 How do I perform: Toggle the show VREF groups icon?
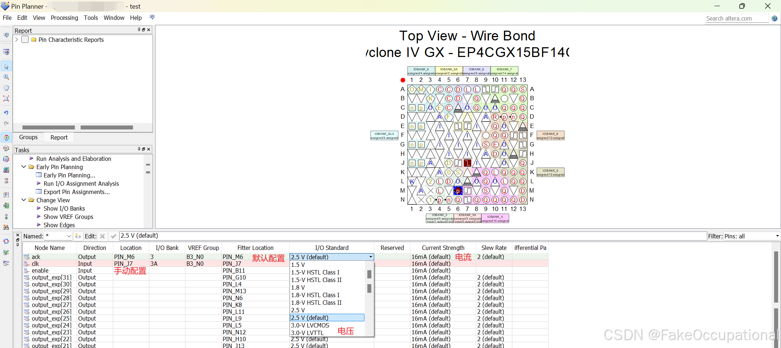pyautogui.click(x=6, y=148)
